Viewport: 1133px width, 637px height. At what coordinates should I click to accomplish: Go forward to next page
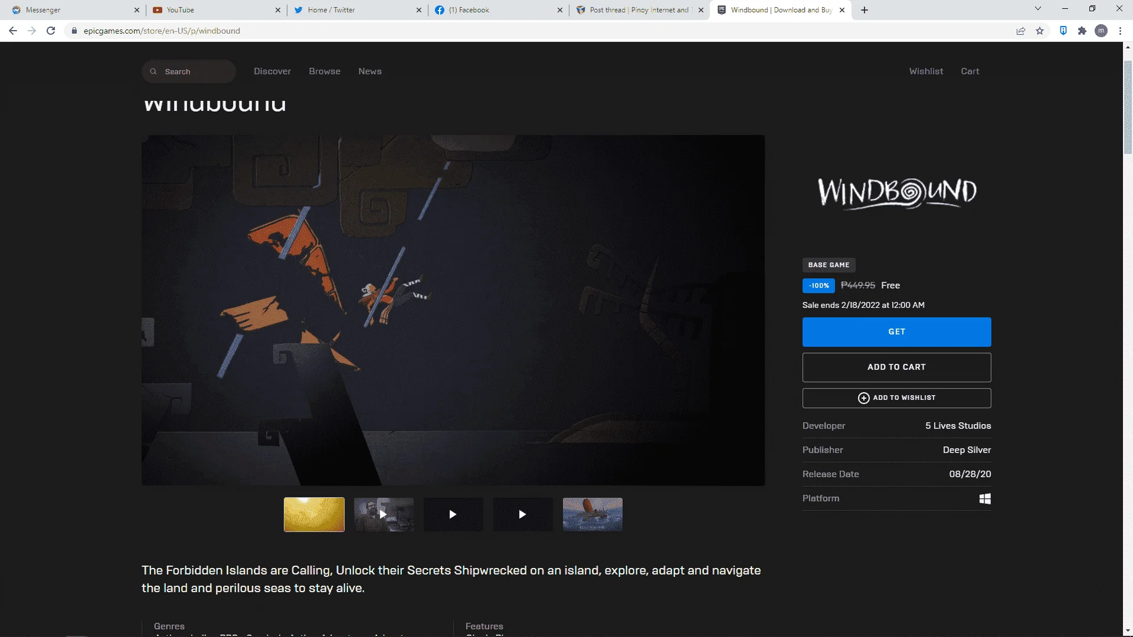[x=32, y=31]
